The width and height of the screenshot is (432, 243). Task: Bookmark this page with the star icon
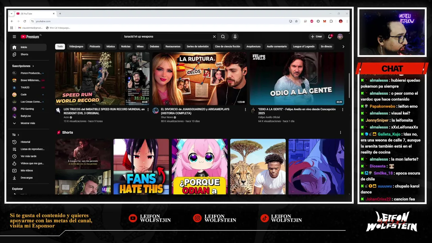(x=296, y=21)
